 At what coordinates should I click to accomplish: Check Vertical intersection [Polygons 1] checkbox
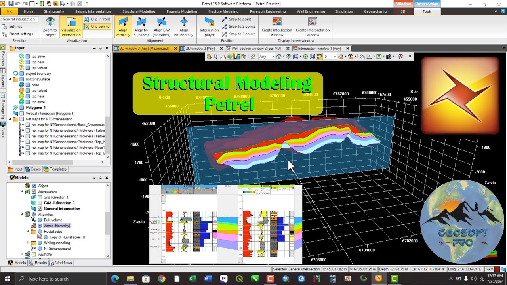[22, 113]
